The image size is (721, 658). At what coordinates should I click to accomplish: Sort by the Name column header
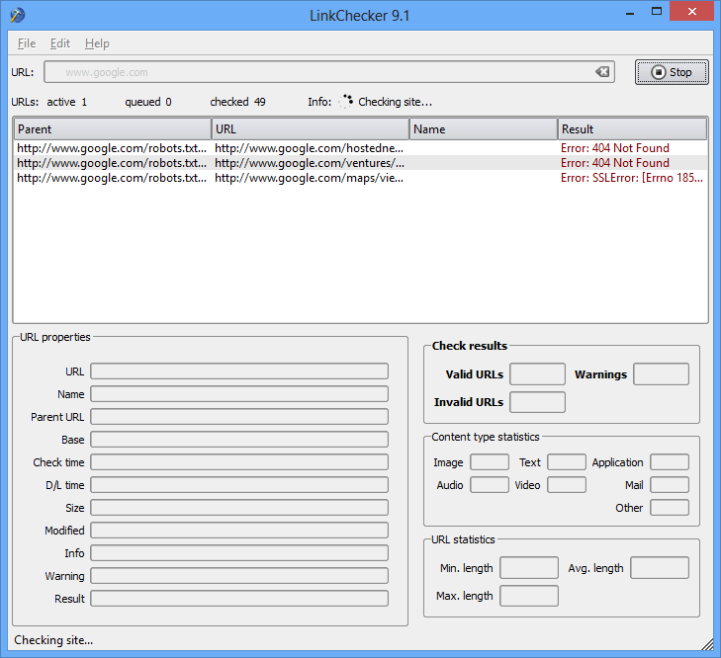click(484, 129)
